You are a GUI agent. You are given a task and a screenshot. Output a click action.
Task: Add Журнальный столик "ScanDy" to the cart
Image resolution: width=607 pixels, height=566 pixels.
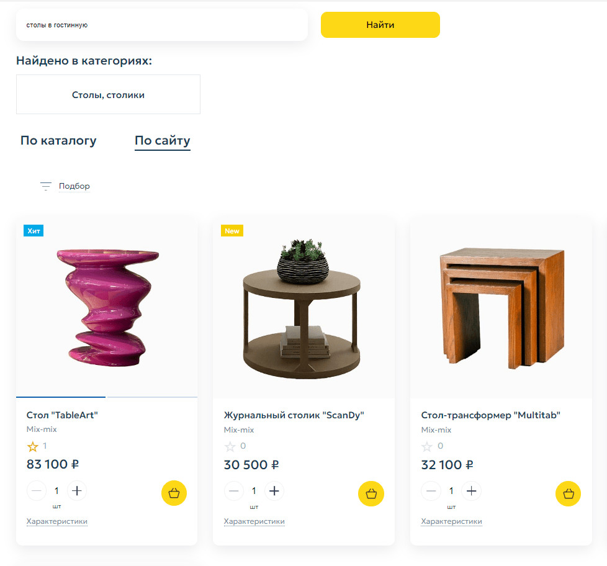tap(371, 493)
